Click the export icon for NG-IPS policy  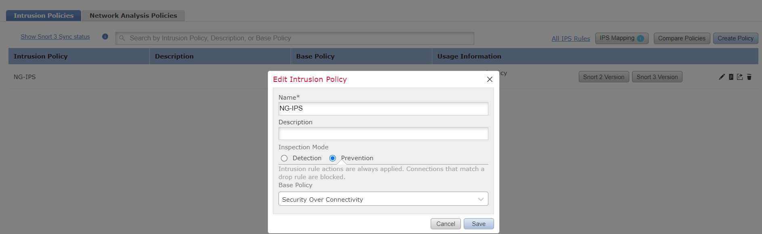[x=740, y=77]
